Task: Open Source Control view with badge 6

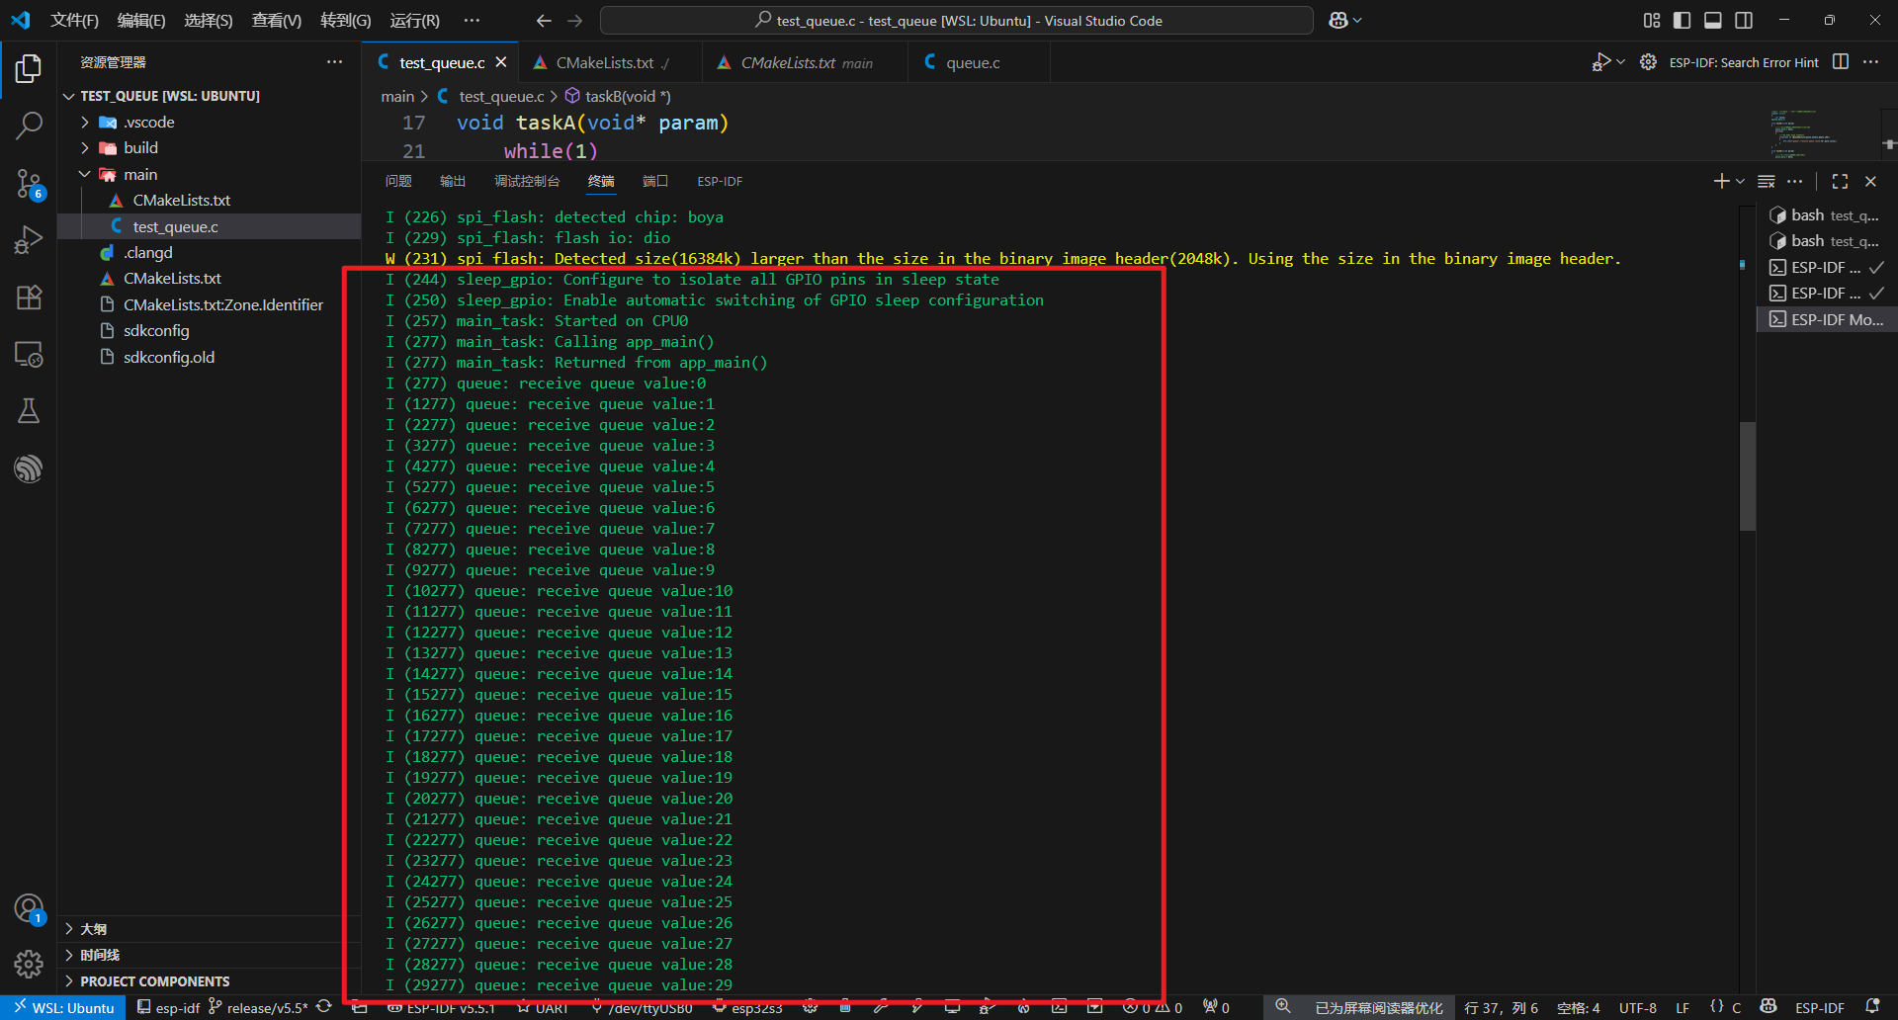Action: click(x=29, y=183)
